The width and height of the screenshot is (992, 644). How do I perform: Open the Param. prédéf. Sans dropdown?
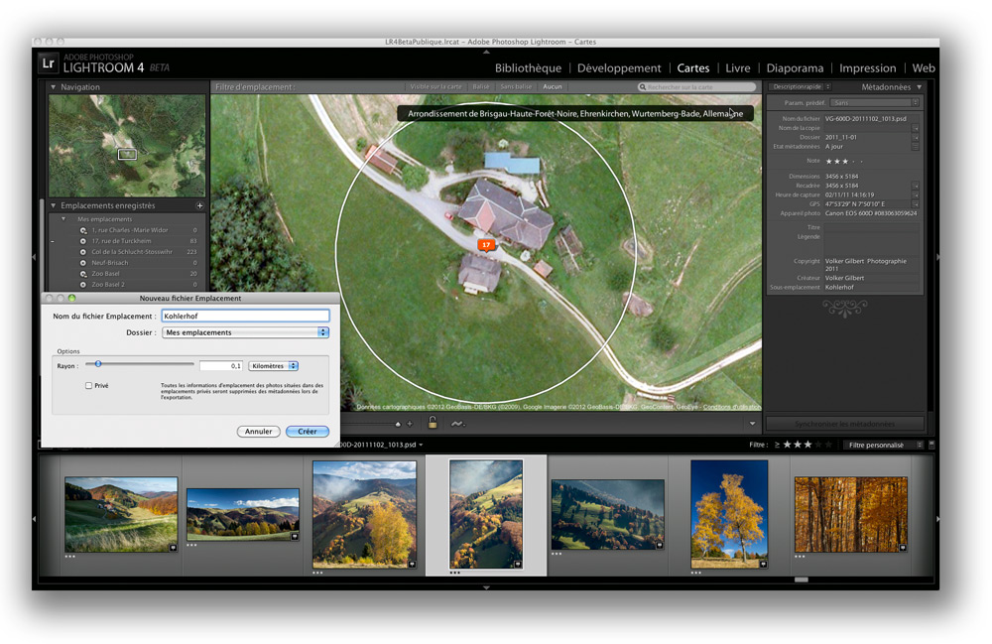click(874, 102)
